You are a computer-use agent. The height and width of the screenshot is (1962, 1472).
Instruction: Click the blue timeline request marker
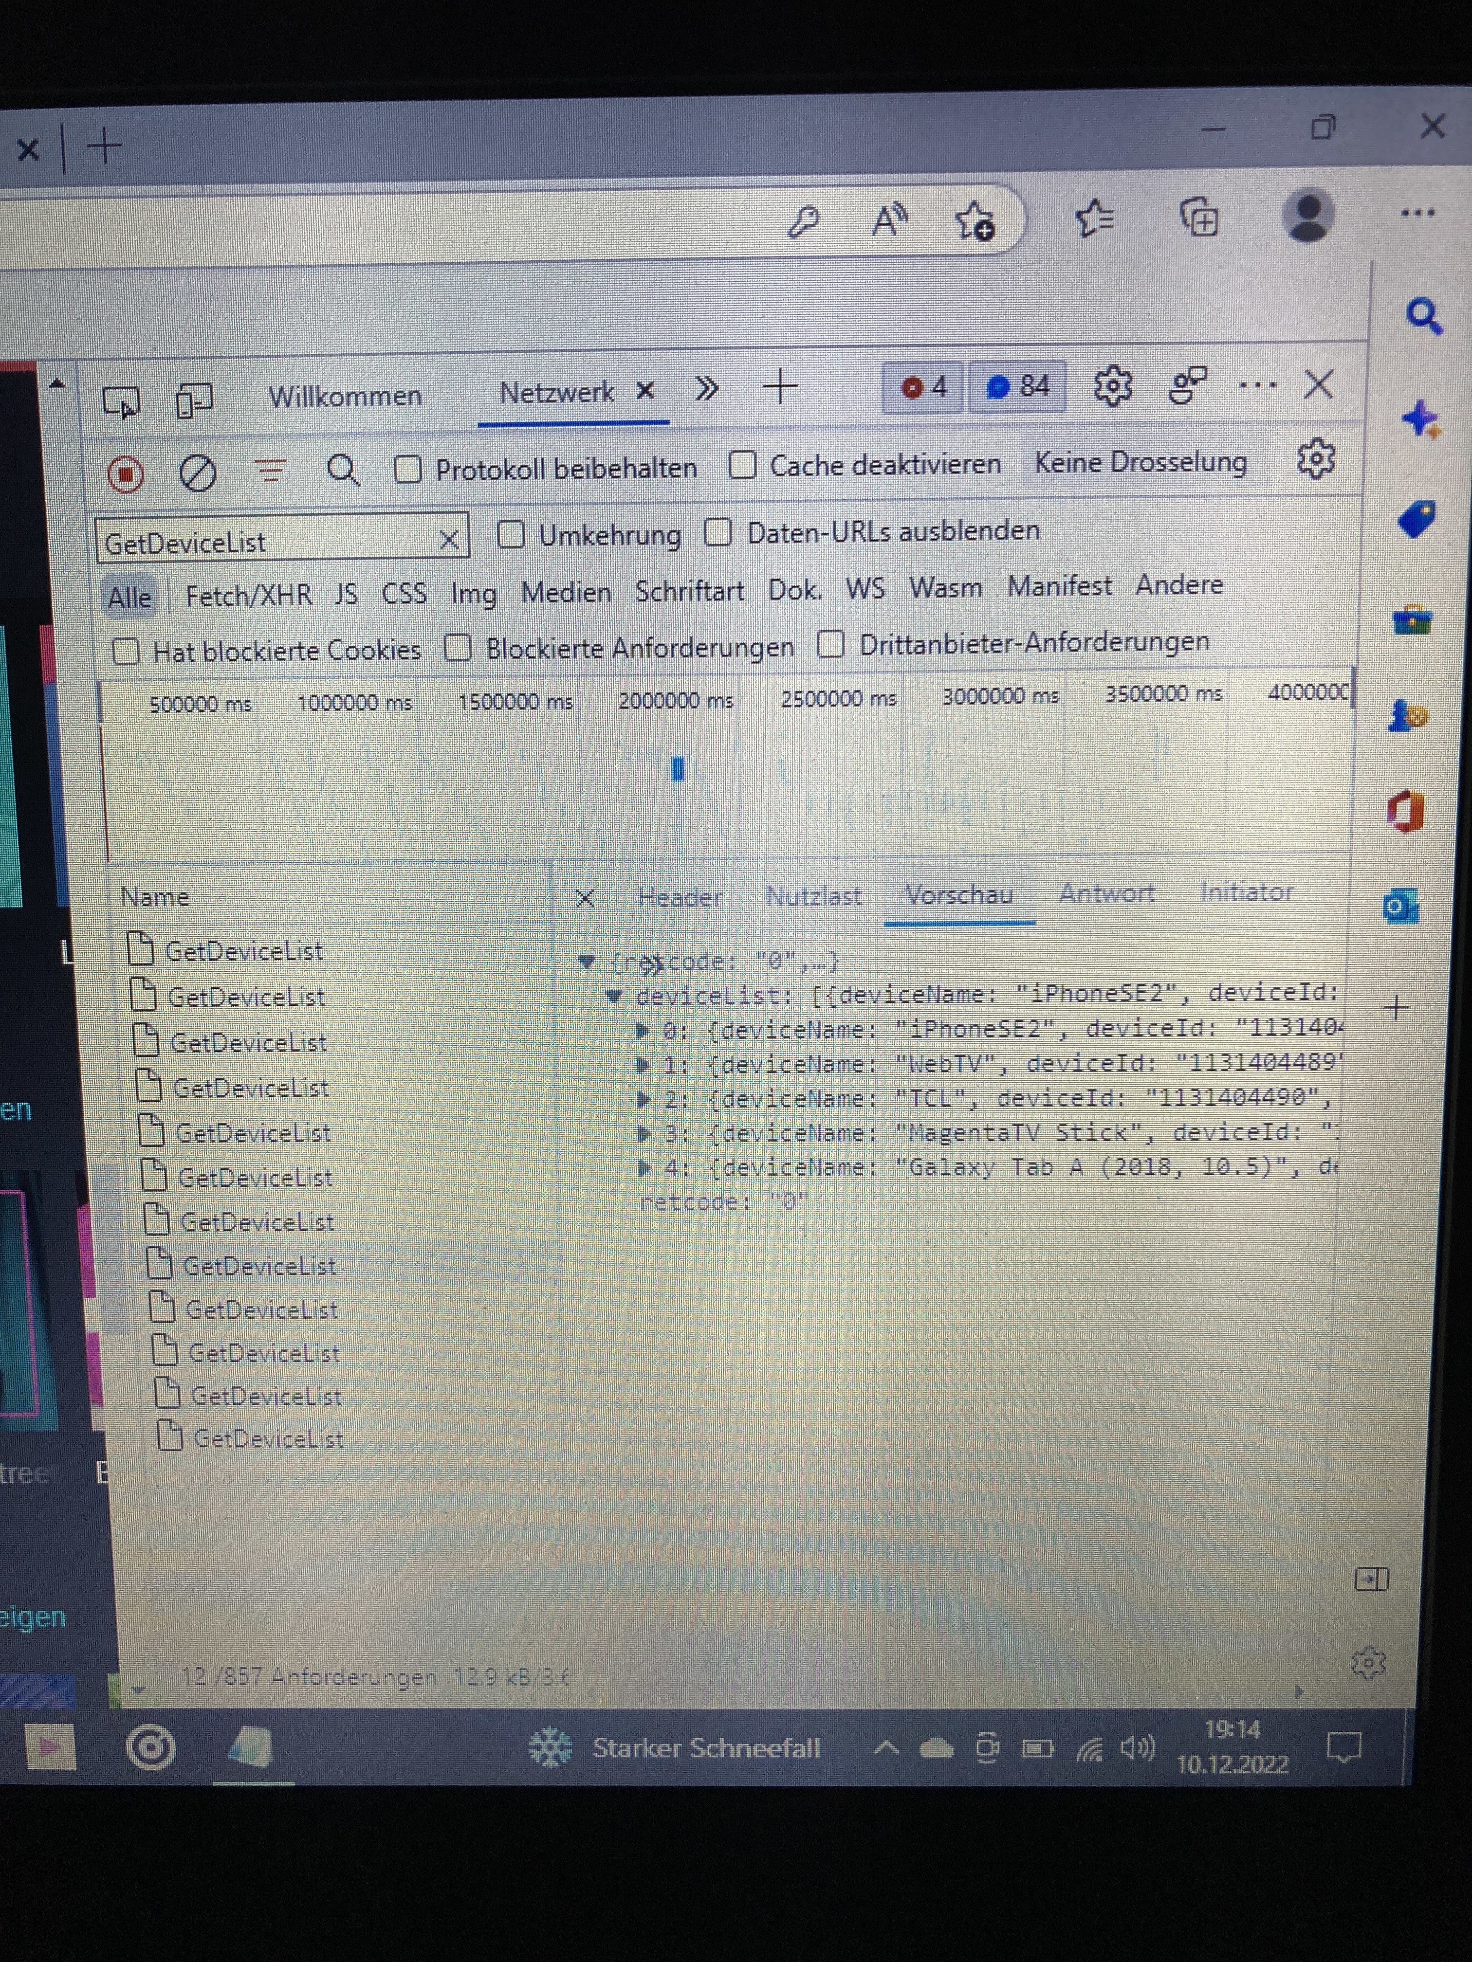click(678, 768)
